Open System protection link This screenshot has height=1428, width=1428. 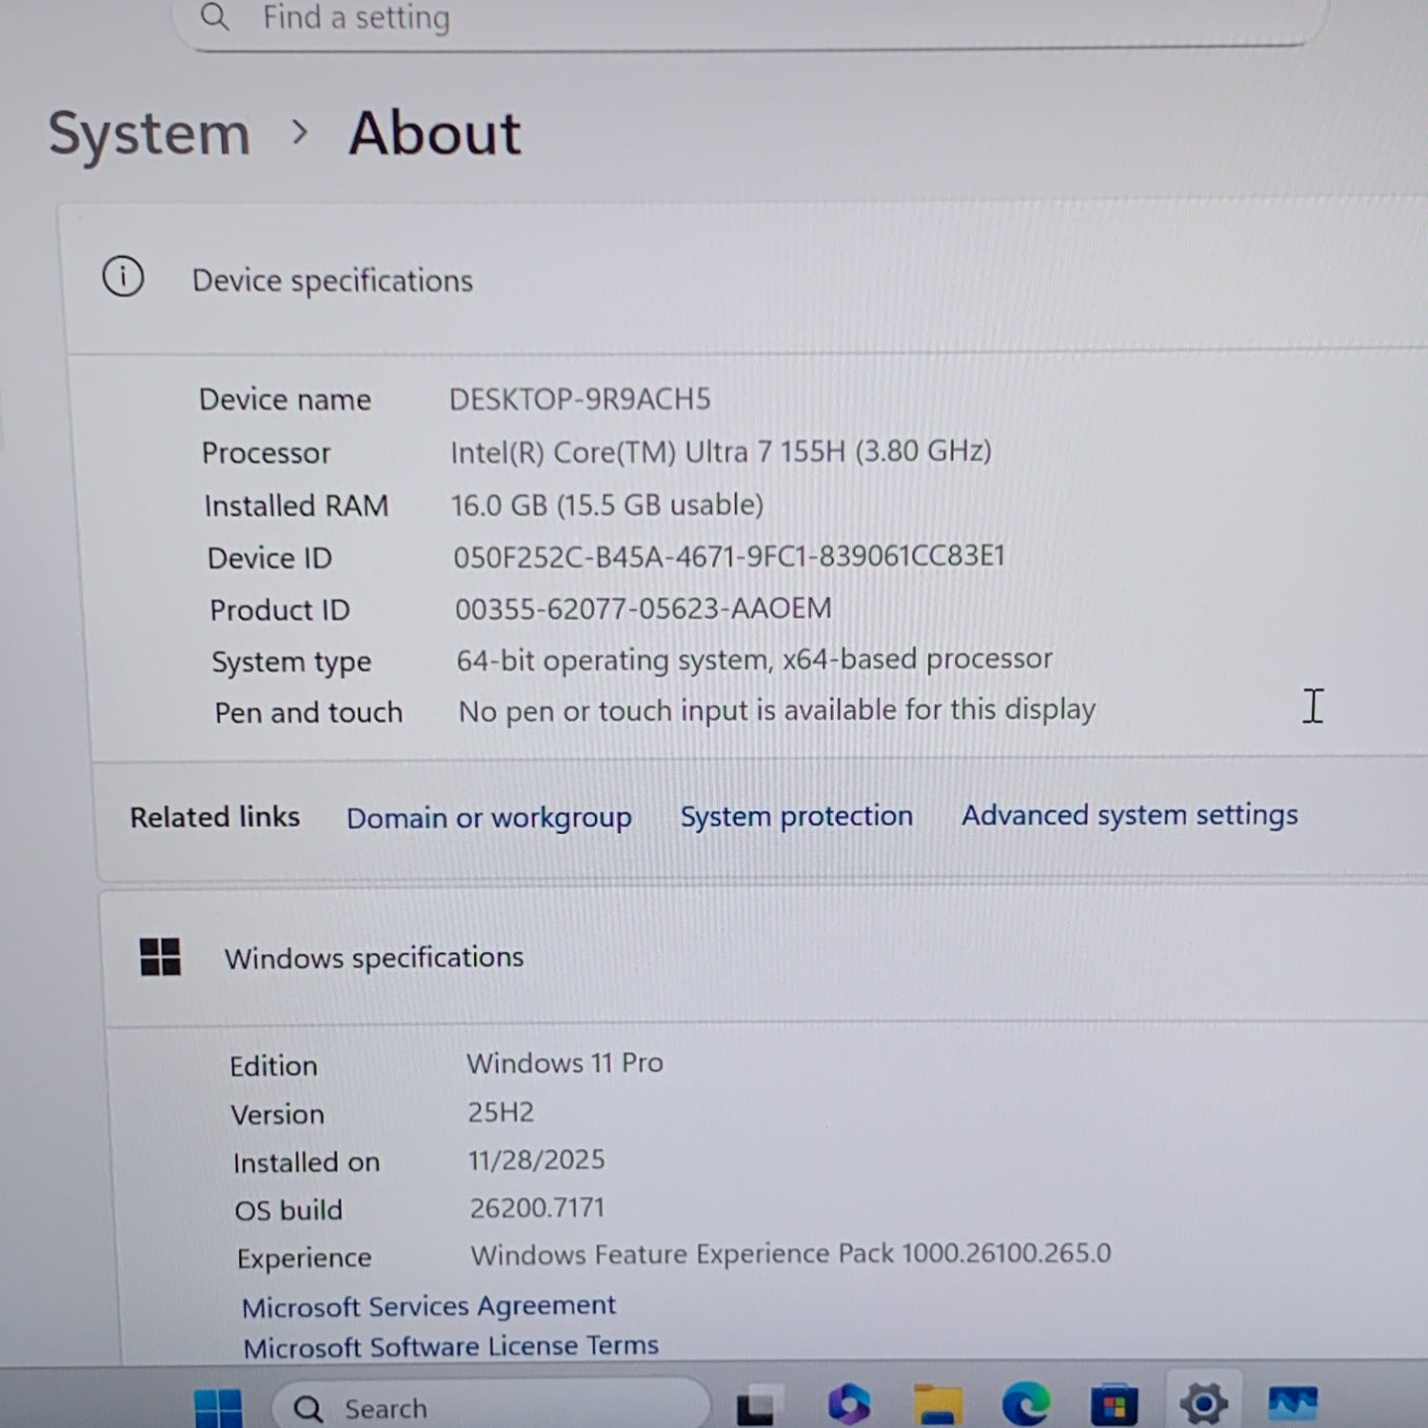click(796, 816)
